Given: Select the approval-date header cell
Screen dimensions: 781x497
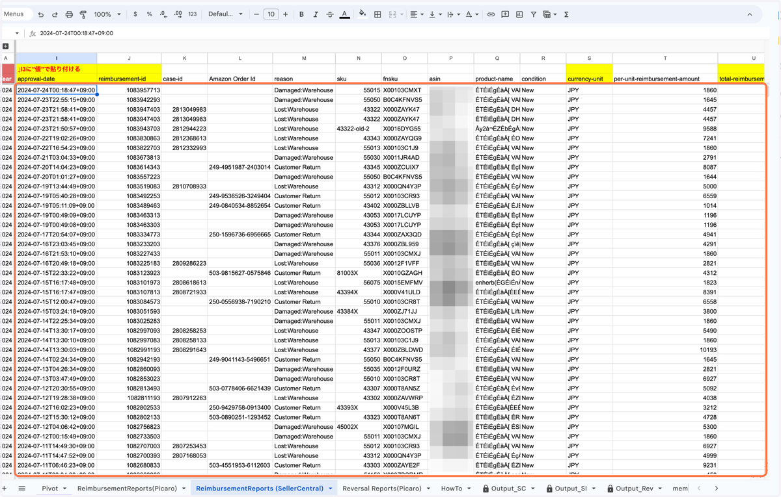Looking at the screenshot, I should pyautogui.click(x=57, y=79).
